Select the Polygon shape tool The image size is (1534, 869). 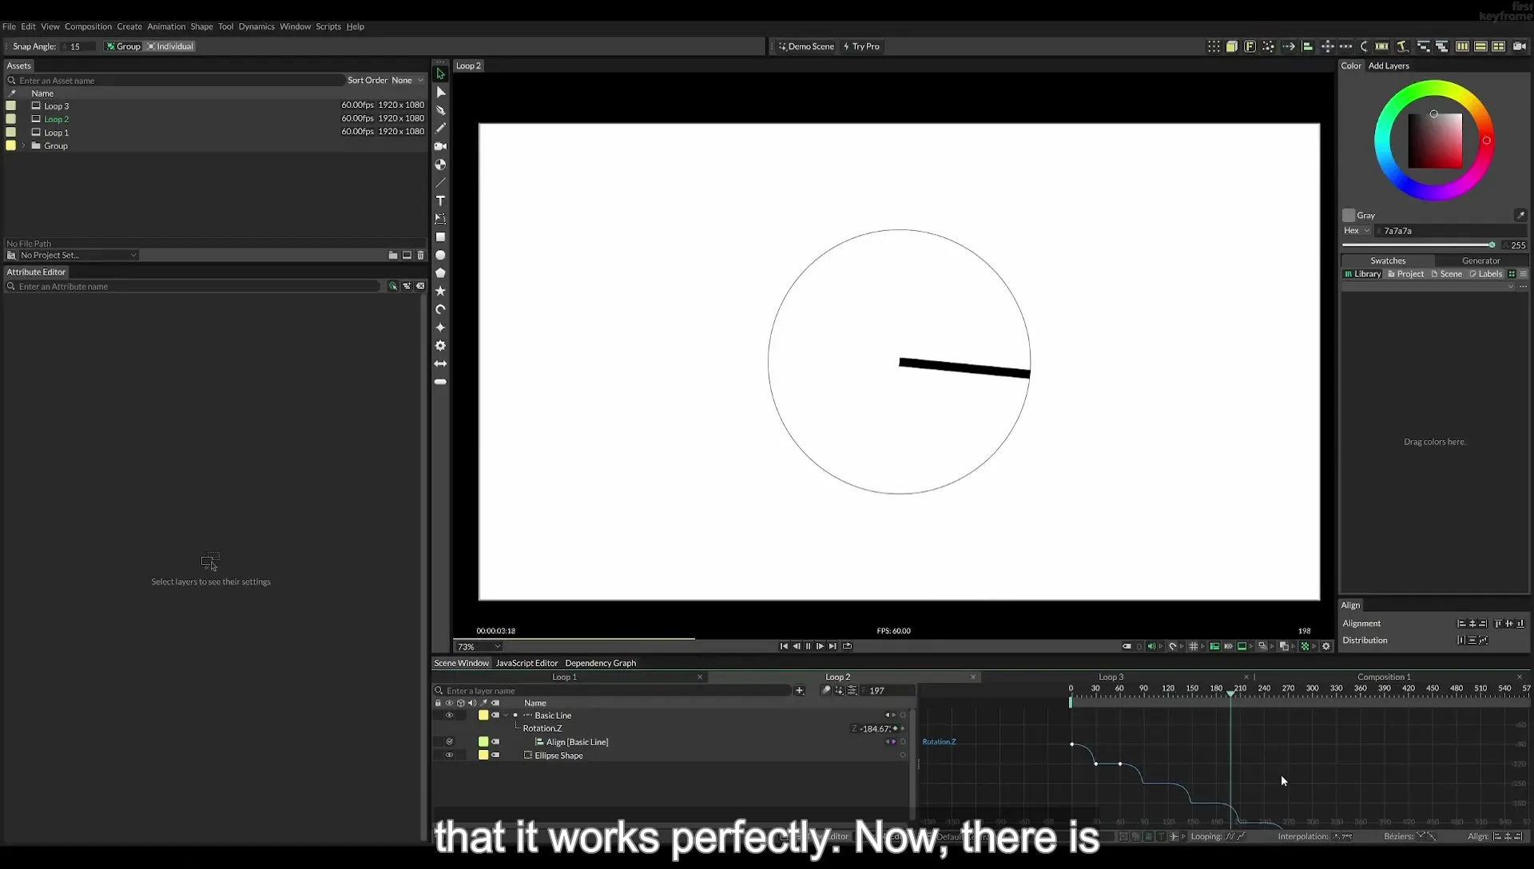[440, 273]
